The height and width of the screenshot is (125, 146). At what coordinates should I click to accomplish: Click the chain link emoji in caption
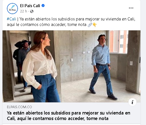90,25
